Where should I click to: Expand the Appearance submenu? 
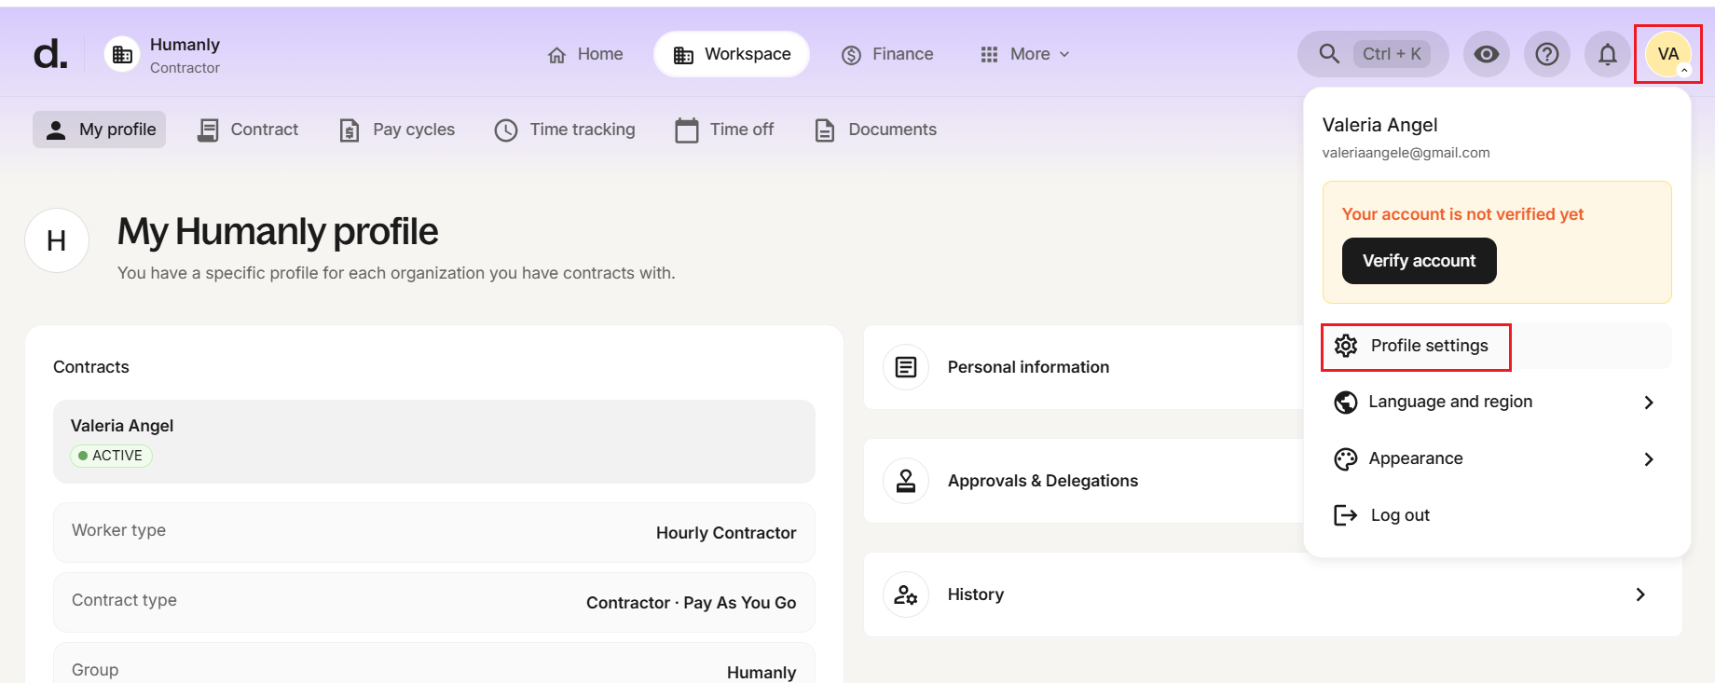click(x=1495, y=458)
